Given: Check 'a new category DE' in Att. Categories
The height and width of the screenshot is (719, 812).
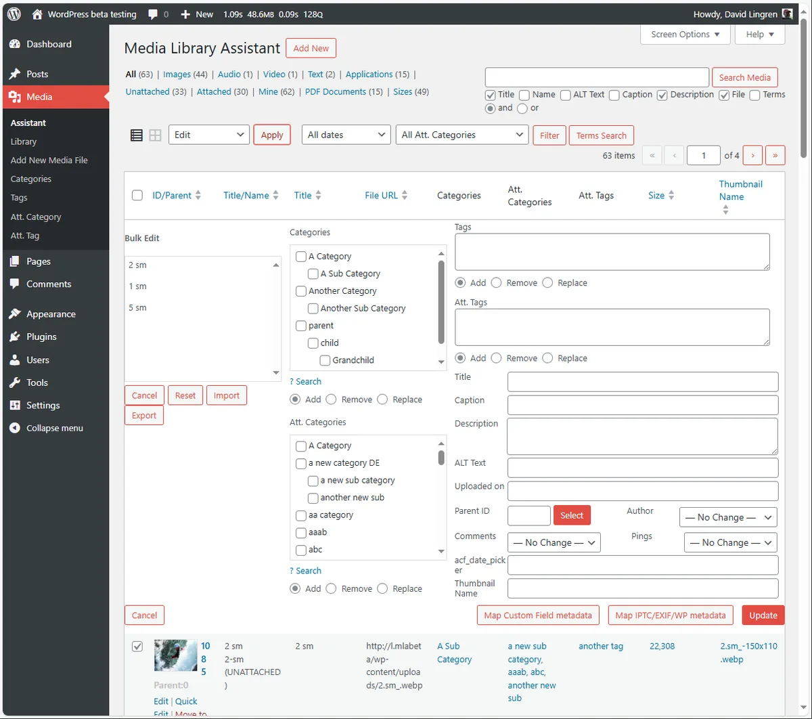Looking at the screenshot, I should [x=301, y=463].
